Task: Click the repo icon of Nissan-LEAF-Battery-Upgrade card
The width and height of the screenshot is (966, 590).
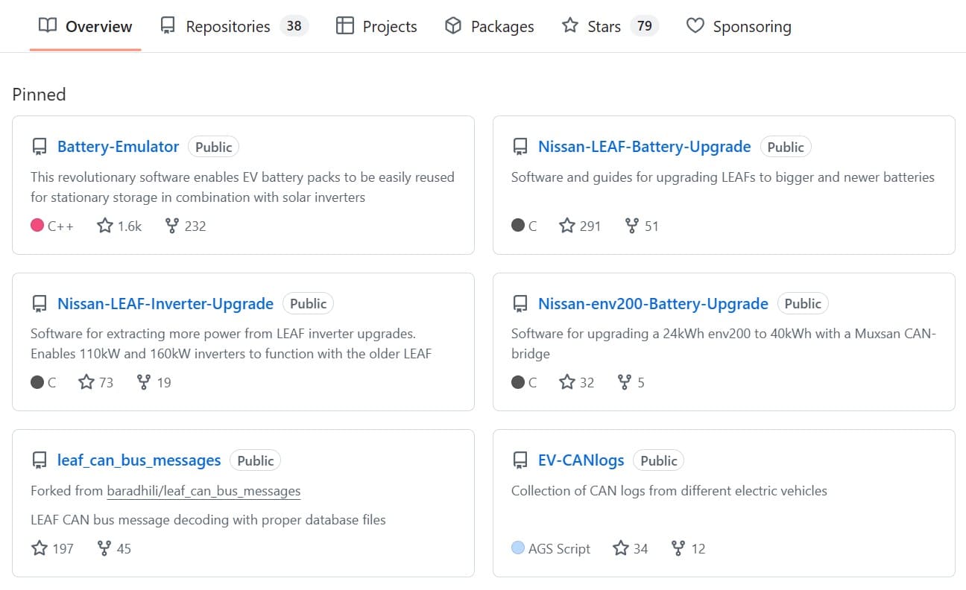Action: coord(520,147)
